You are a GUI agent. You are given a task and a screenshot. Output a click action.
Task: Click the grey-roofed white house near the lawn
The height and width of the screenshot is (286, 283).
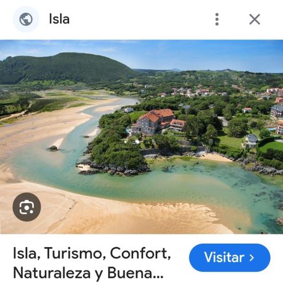252,140
